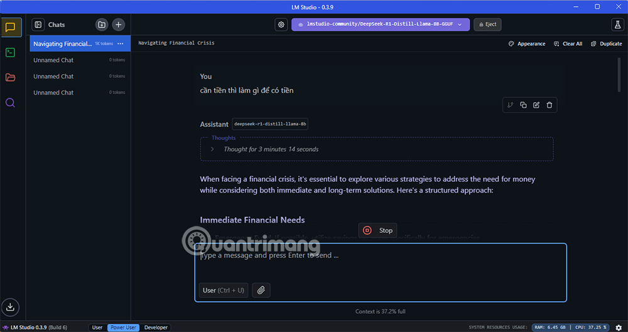Expand the Thoughts section chevron
The width and height of the screenshot is (628, 332).
[x=213, y=149]
